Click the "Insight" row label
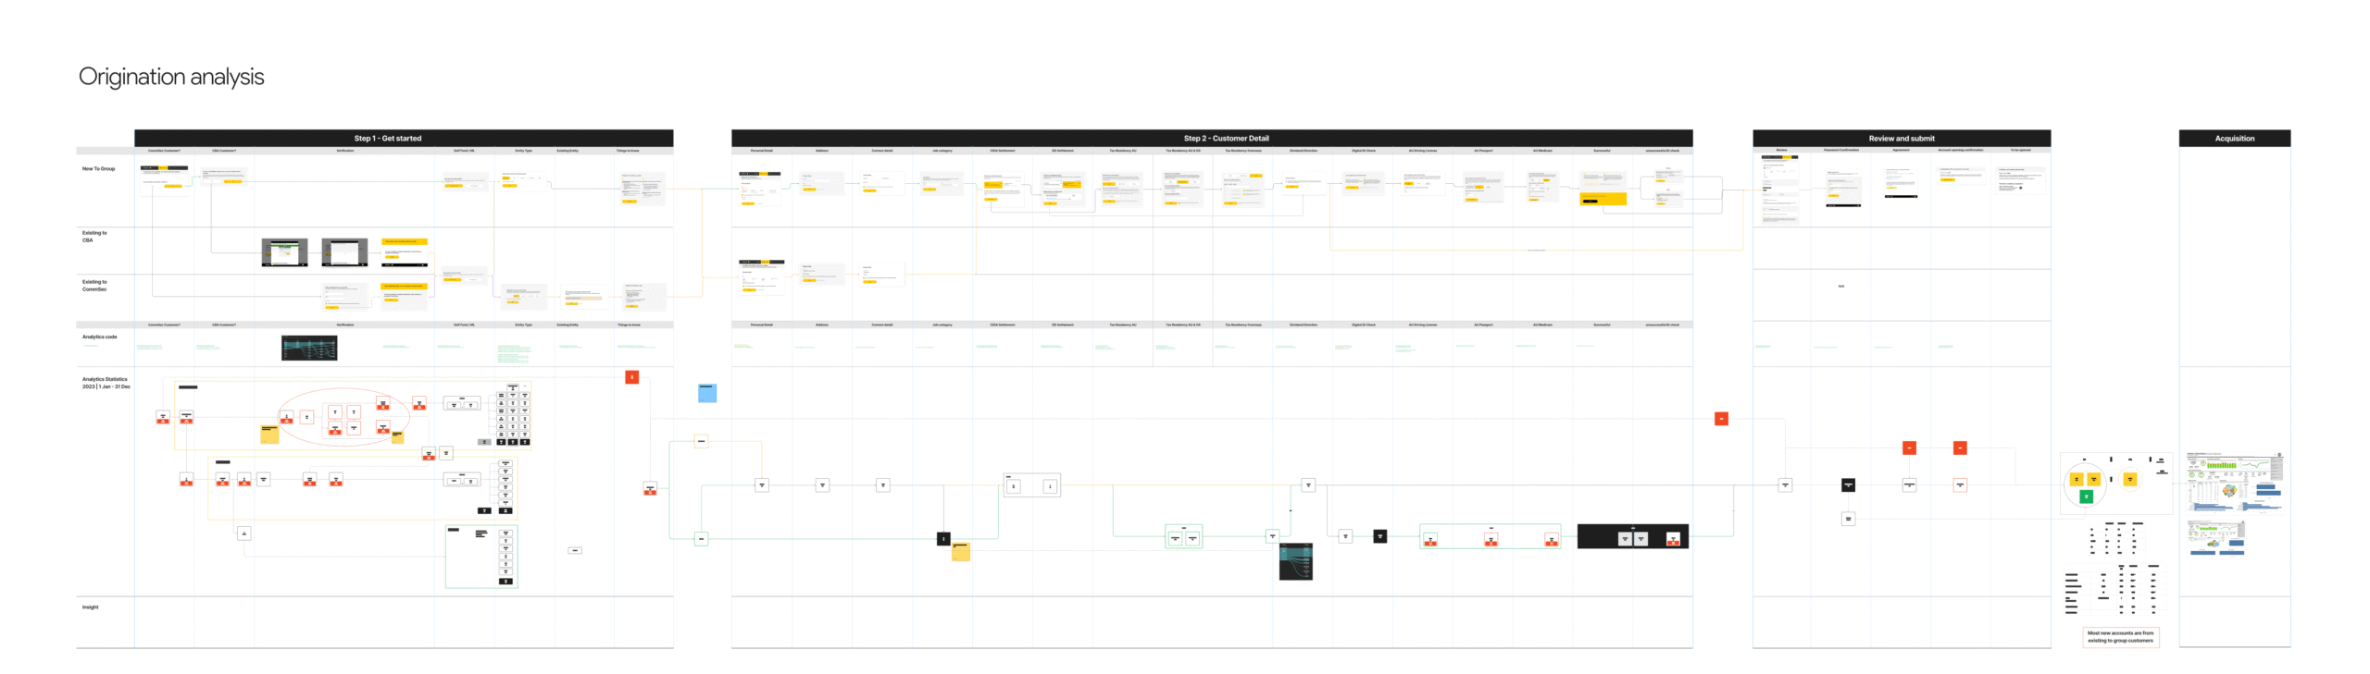2370x674 pixels. click(x=90, y=607)
